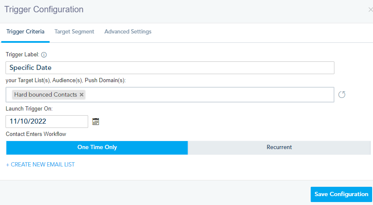Select One Time Only workflow entry
Viewport: 373px width, 205px height.
click(97, 147)
